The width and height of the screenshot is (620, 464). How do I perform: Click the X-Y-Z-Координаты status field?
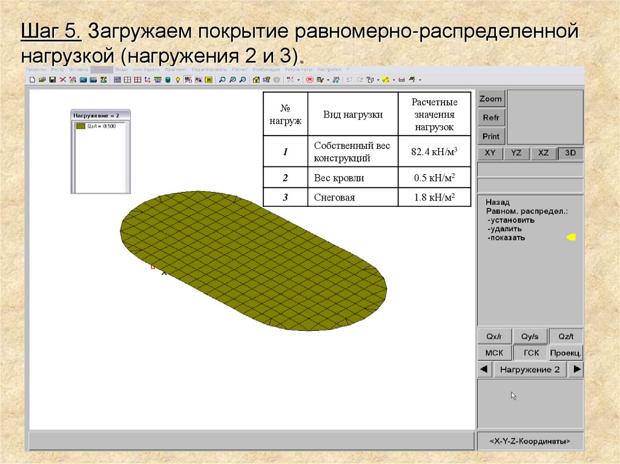(x=530, y=442)
